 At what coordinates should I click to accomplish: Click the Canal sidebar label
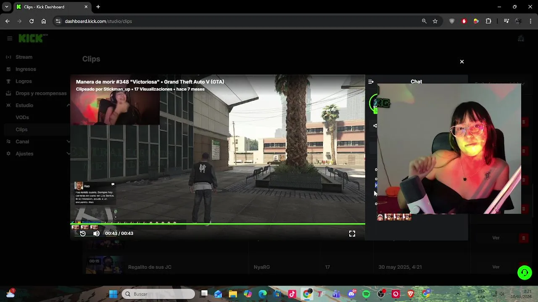pos(22,142)
